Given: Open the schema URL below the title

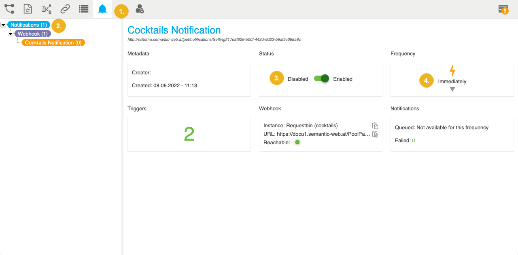Looking at the screenshot, I should pos(214,39).
